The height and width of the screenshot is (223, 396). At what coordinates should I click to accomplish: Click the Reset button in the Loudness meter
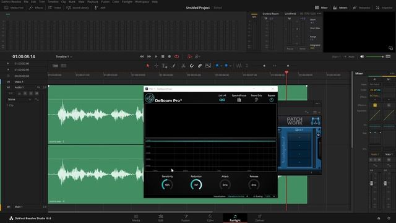click(302, 48)
